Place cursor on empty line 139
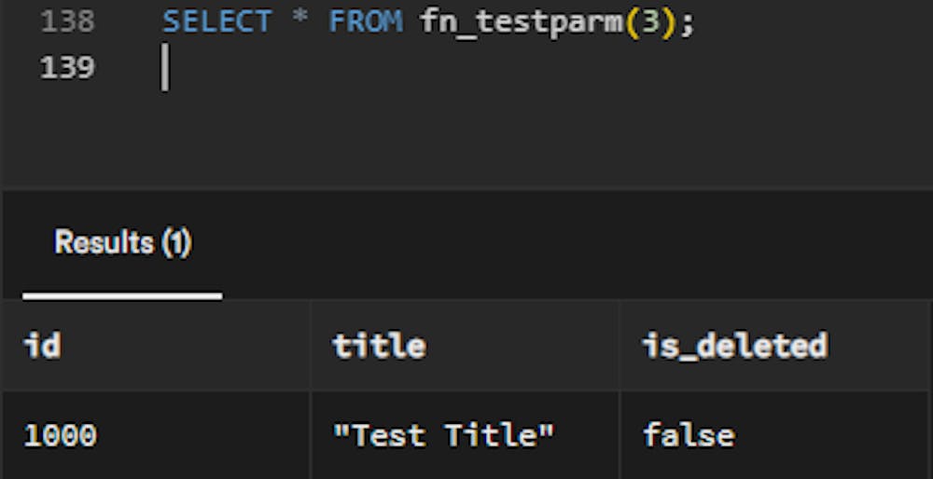The width and height of the screenshot is (933, 479). (x=373, y=67)
